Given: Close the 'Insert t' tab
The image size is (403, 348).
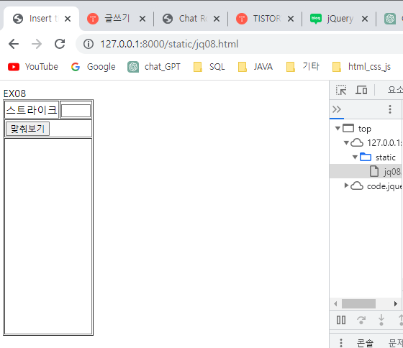Looking at the screenshot, I should pyautogui.click(x=68, y=19).
